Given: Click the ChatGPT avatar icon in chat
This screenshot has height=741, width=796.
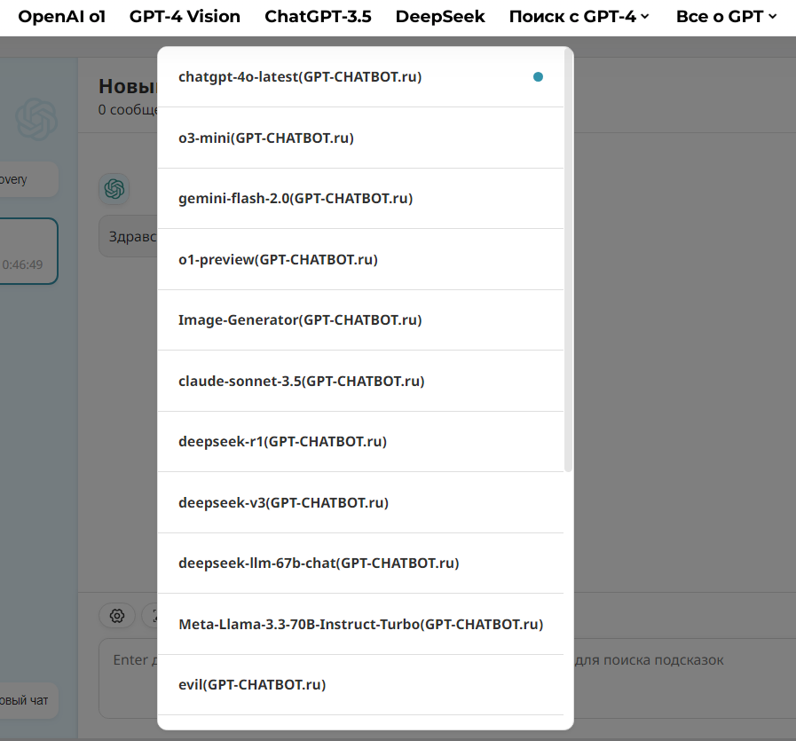Looking at the screenshot, I should [x=114, y=189].
